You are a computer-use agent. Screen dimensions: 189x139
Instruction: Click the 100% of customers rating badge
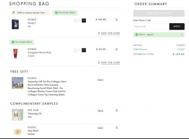[30, 13]
